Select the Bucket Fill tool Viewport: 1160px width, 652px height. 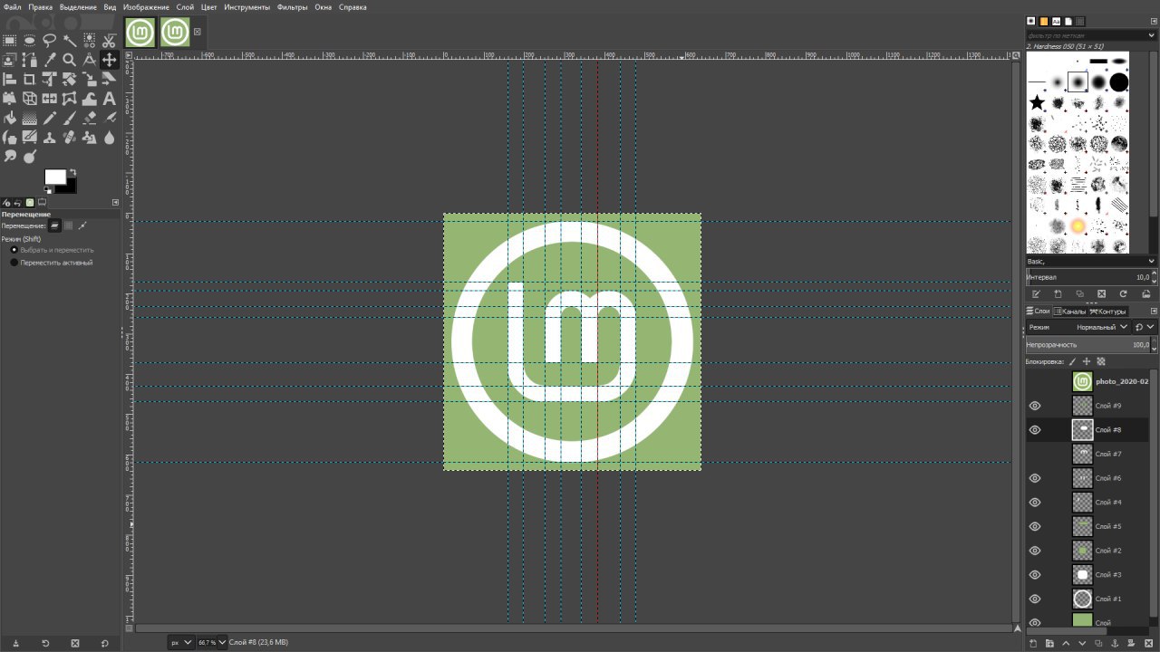10,118
